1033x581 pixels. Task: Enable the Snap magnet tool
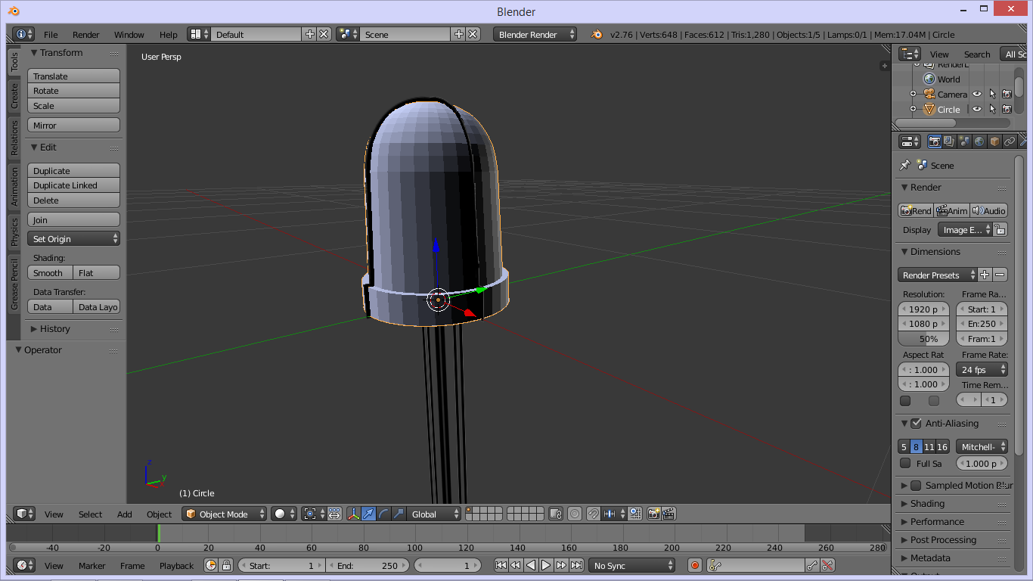(x=592, y=514)
